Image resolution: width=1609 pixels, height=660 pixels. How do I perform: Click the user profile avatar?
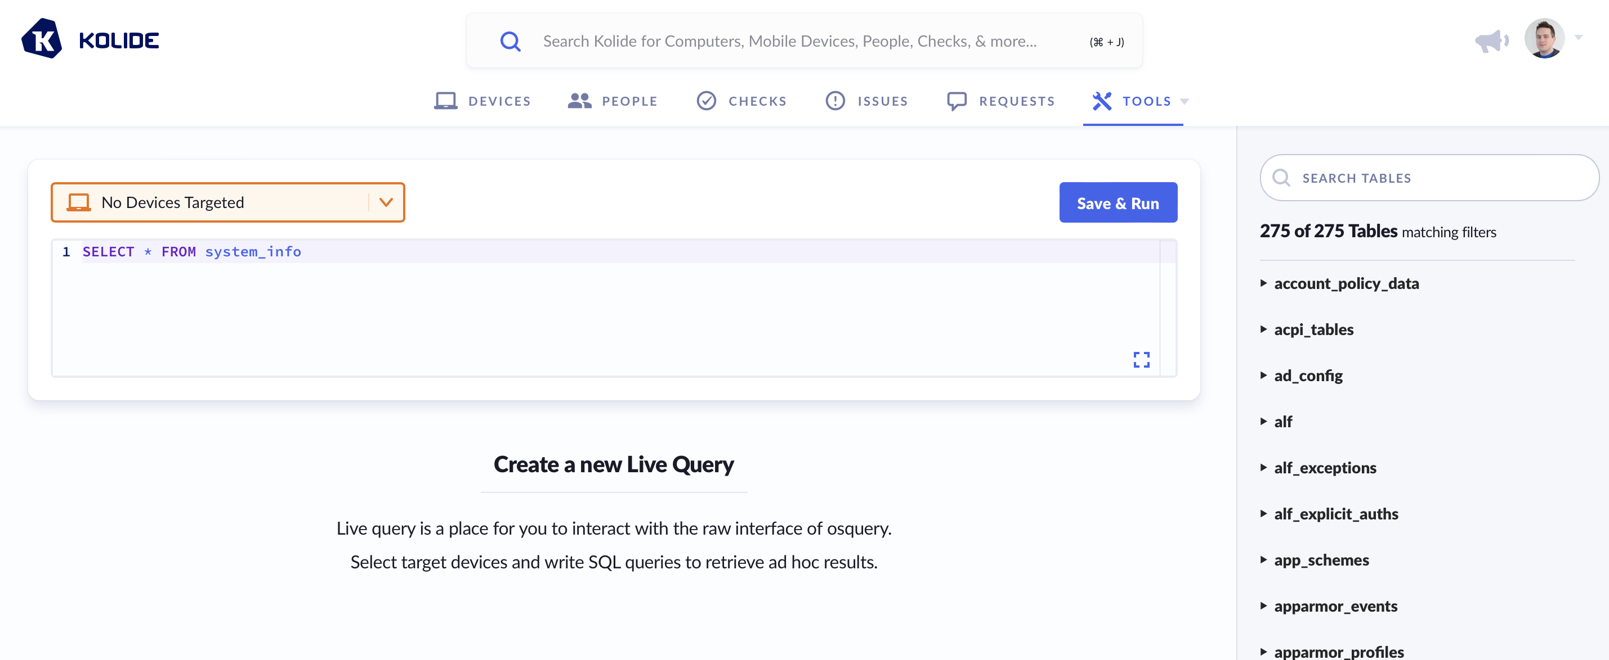tap(1544, 39)
